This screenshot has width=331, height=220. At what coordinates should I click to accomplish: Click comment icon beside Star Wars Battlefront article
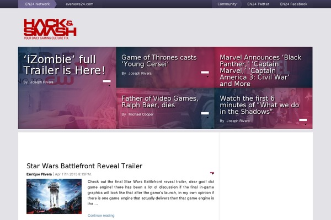tap(212, 173)
